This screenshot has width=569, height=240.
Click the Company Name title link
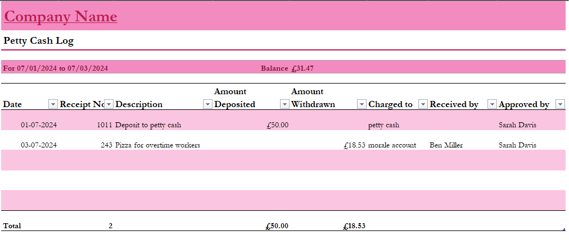[x=61, y=17]
